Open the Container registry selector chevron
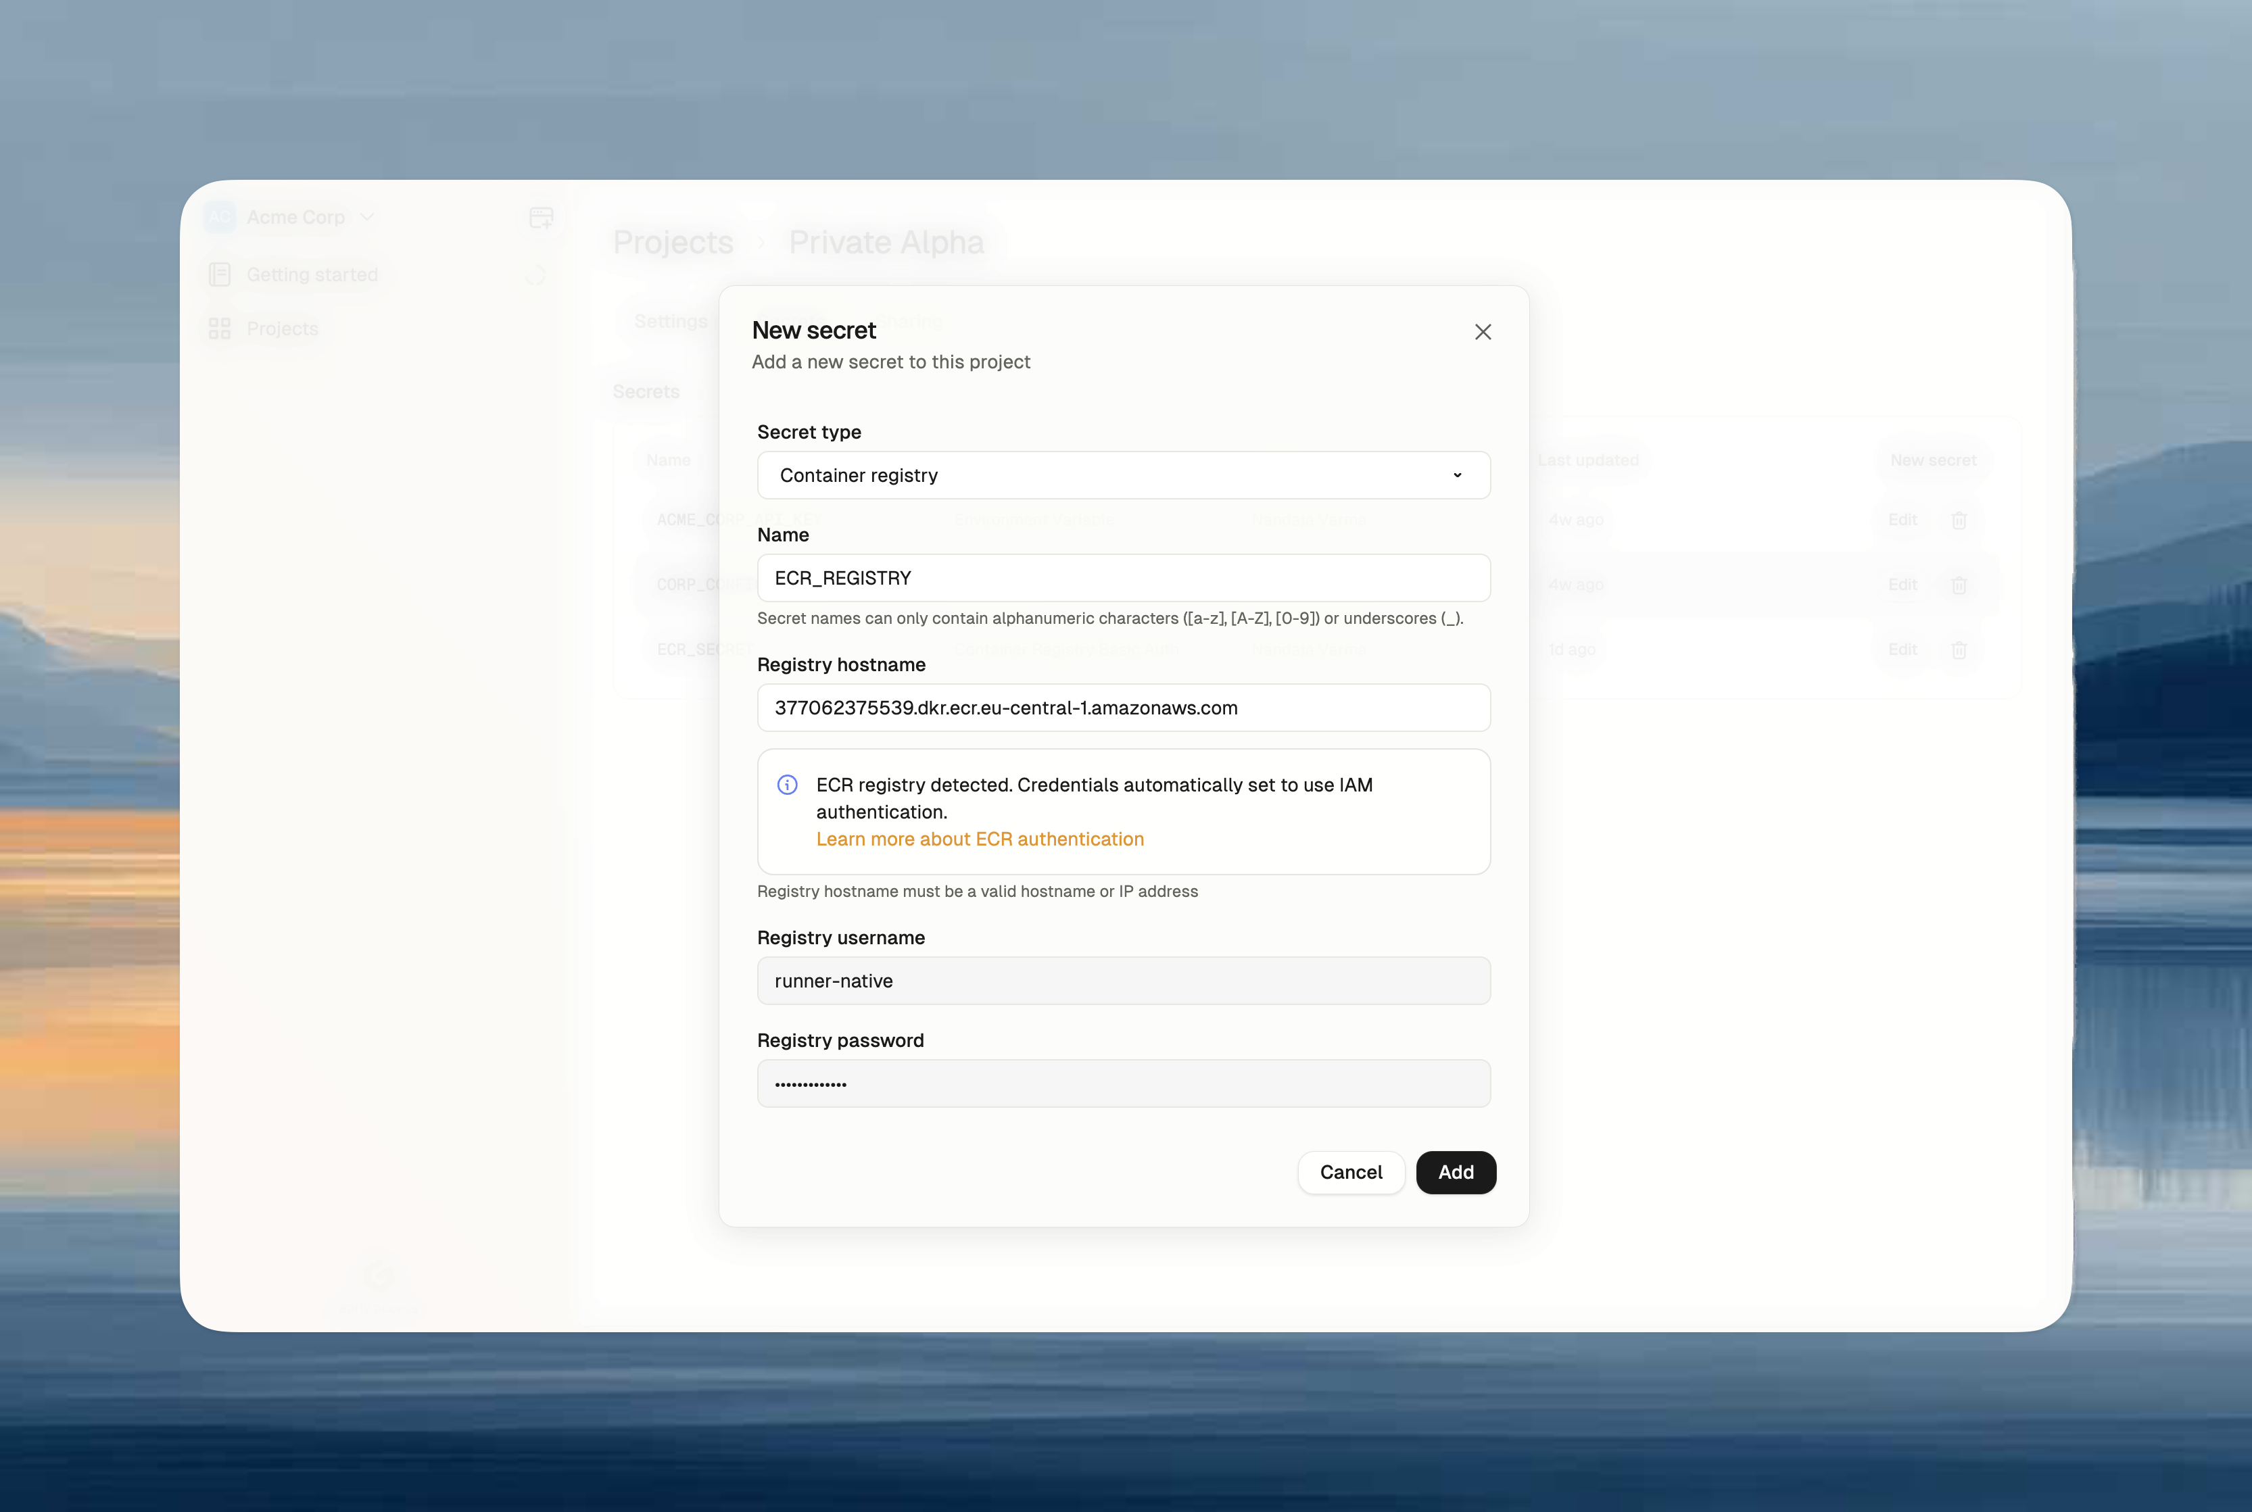This screenshot has height=1512, width=2252. pyautogui.click(x=1458, y=474)
